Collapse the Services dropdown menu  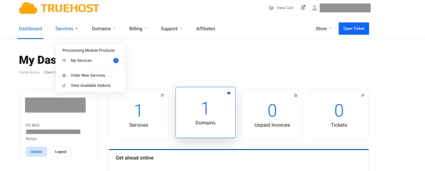click(x=67, y=29)
